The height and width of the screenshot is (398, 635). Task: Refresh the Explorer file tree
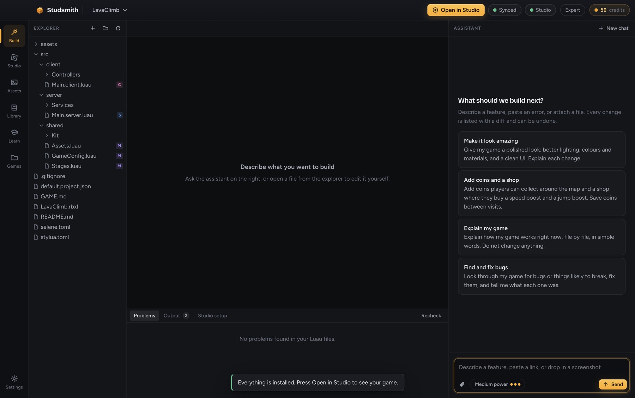click(118, 28)
